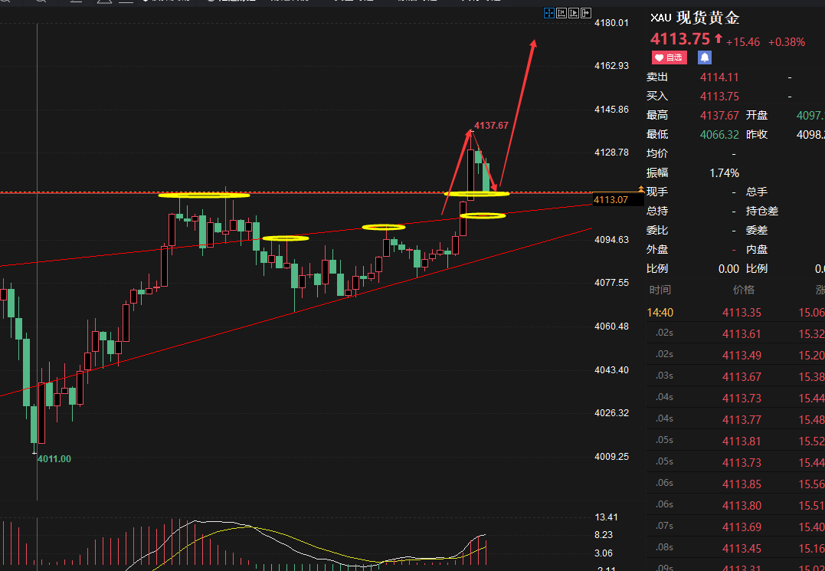Click the 买入 label

click(x=657, y=97)
